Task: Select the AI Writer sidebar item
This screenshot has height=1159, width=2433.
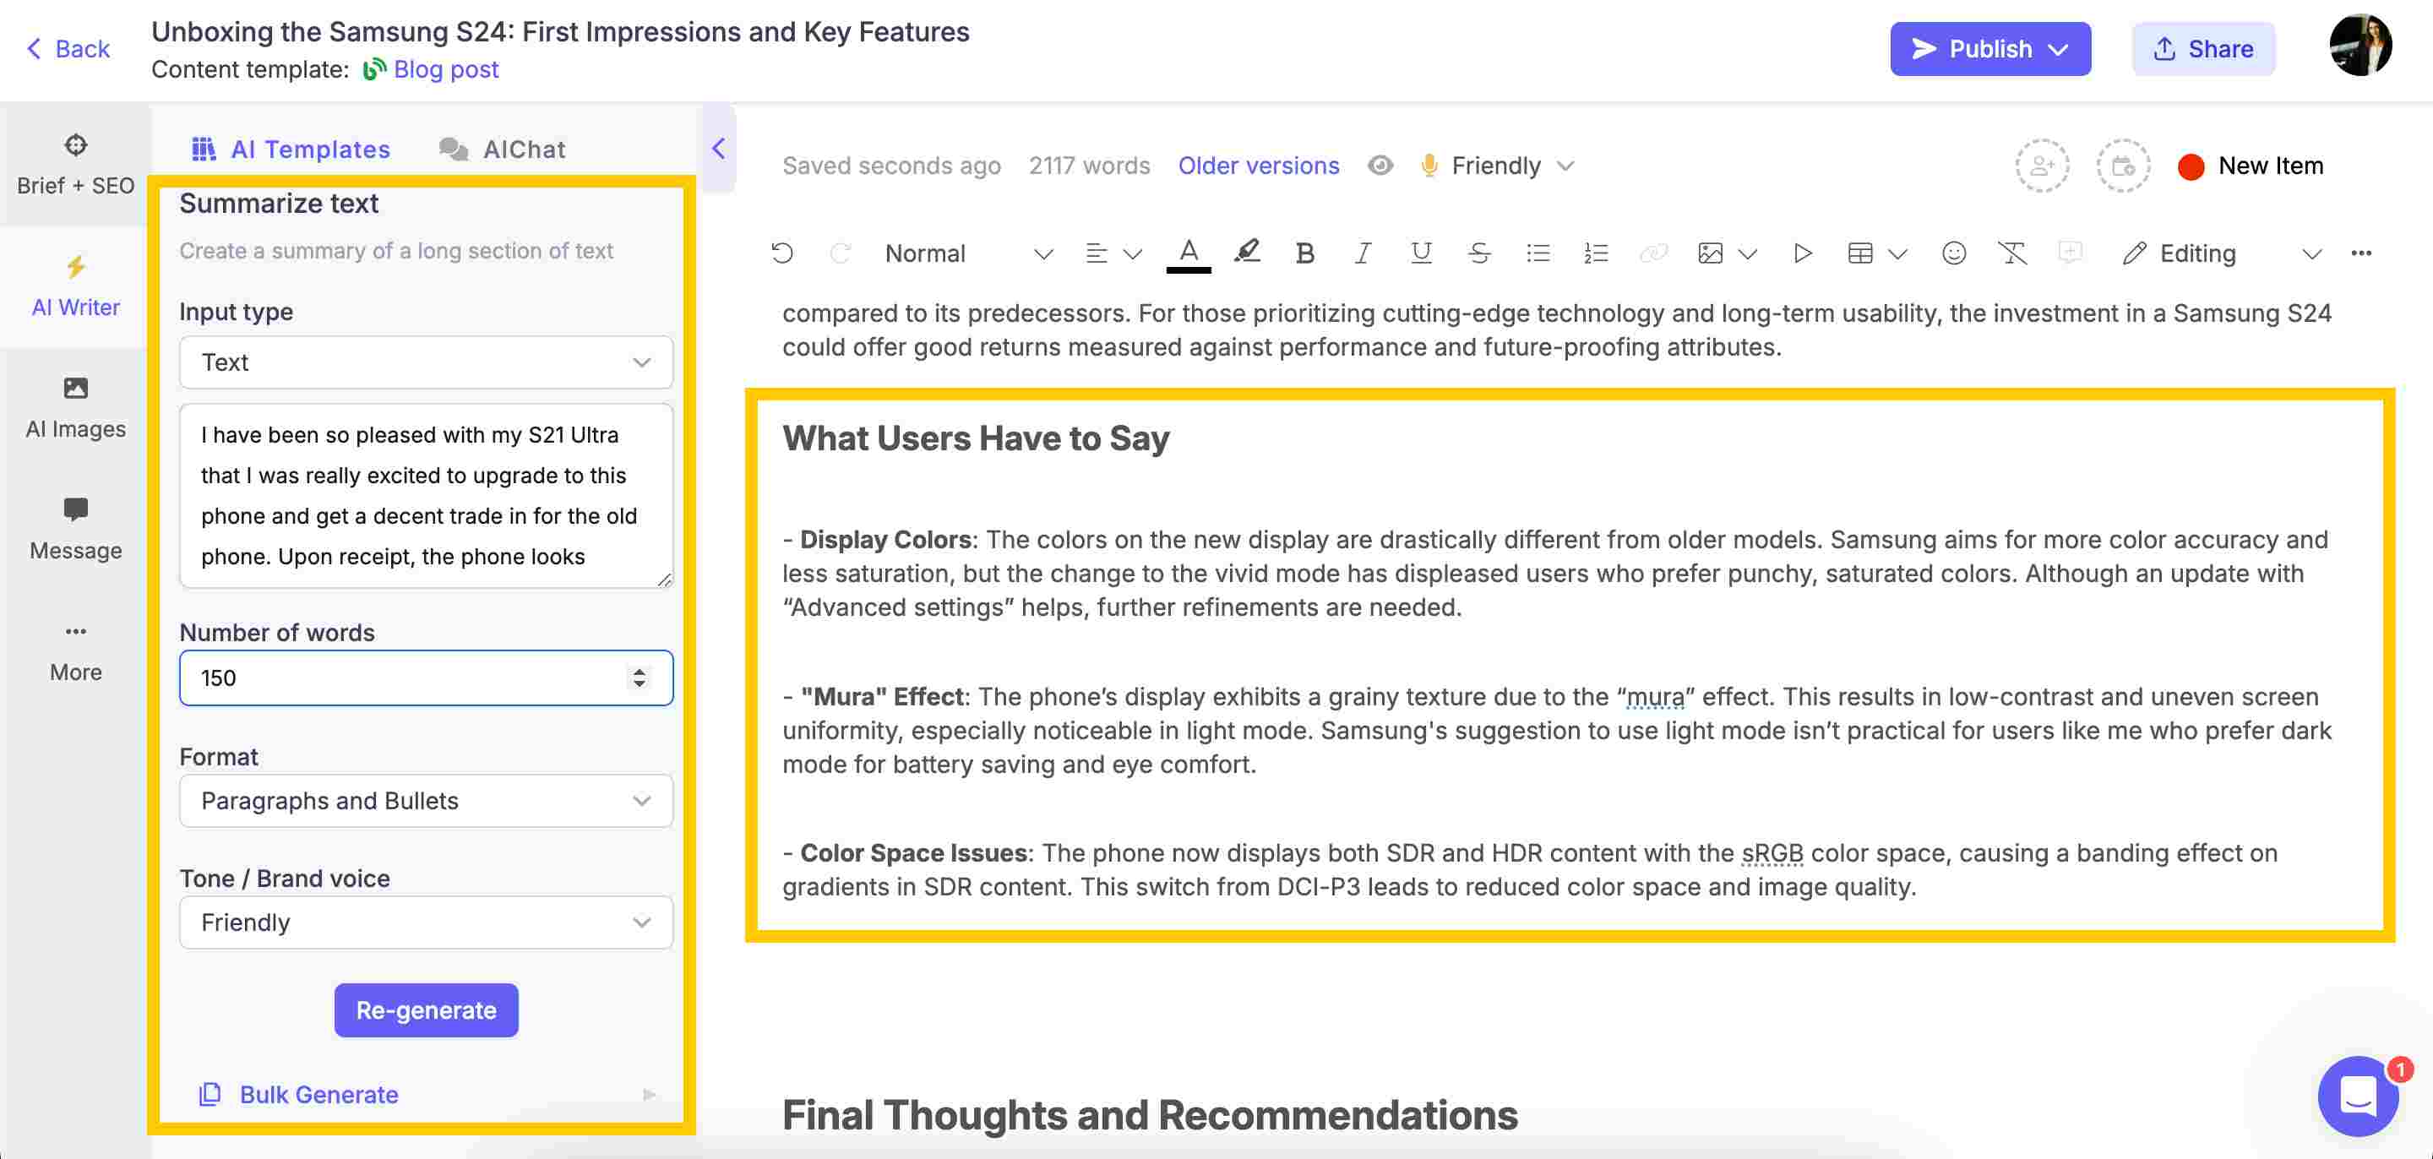Action: pos(75,286)
